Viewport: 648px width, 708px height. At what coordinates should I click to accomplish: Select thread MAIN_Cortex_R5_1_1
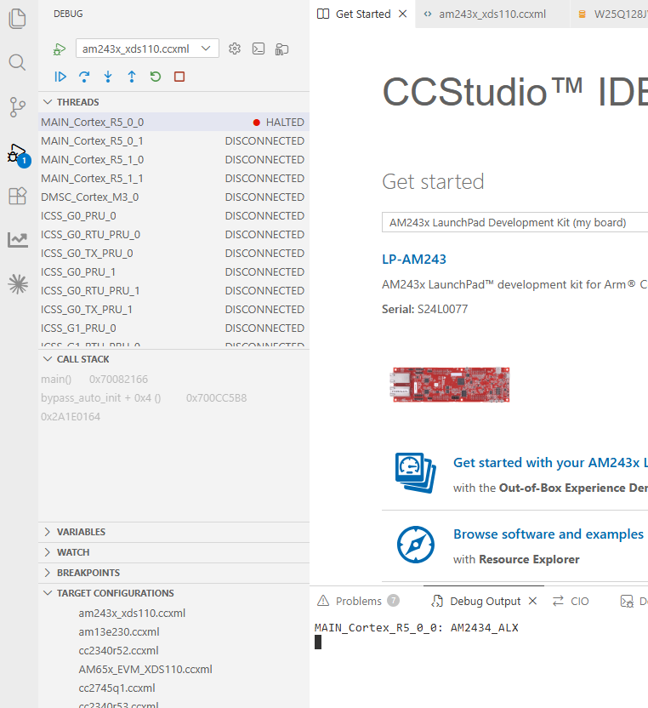point(173,179)
